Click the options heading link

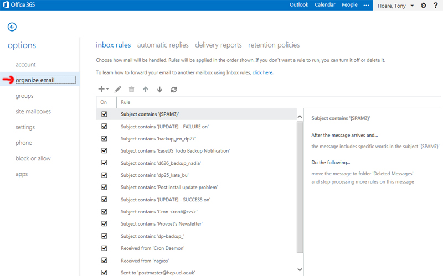click(x=22, y=45)
